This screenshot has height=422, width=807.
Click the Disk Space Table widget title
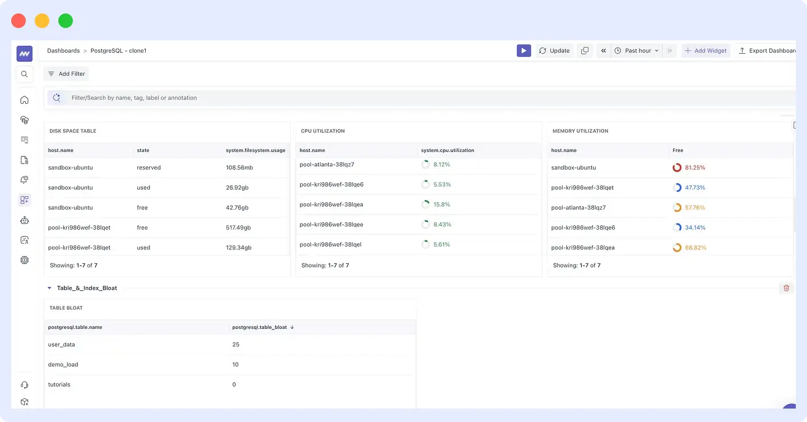click(x=73, y=131)
